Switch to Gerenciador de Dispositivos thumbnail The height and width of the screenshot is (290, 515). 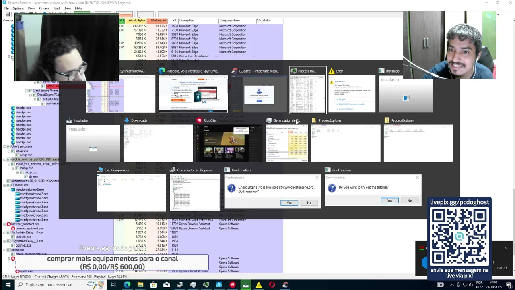tap(195, 193)
